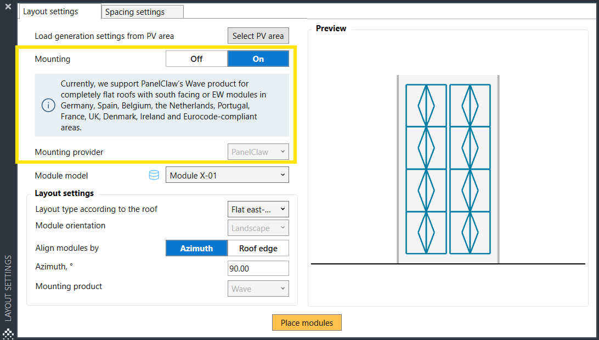The height and width of the screenshot is (340, 599).
Task: Align modules by Roof edge
Action: [258, 248]
